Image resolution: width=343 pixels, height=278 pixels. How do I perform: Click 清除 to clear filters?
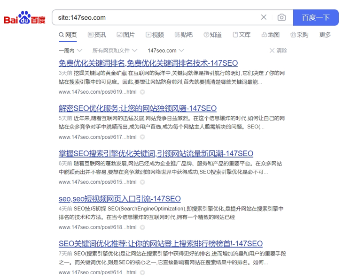coord(278,51)
